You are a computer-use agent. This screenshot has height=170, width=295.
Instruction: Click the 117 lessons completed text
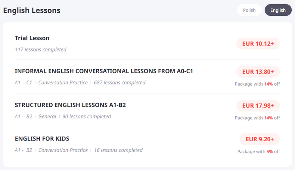[41, 49]
